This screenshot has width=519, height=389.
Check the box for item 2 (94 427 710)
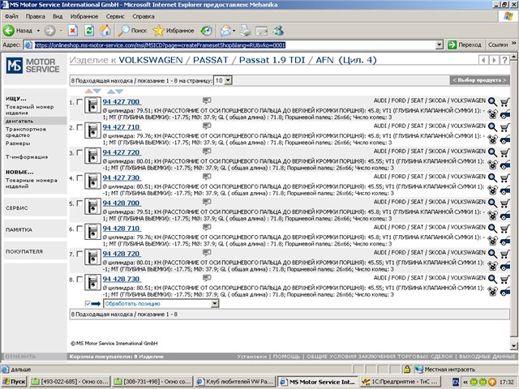pyautogui.click(x=79, y=127)
